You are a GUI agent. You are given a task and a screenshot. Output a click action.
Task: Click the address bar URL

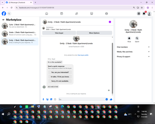(37, 8)
